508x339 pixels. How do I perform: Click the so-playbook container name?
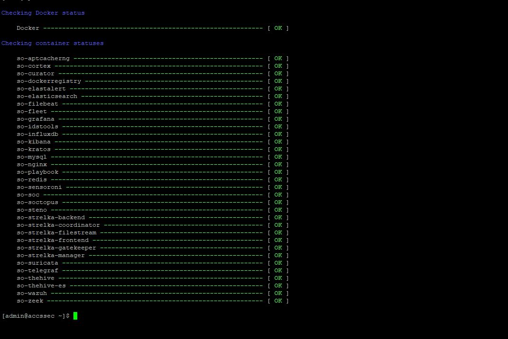coord(37,172)
